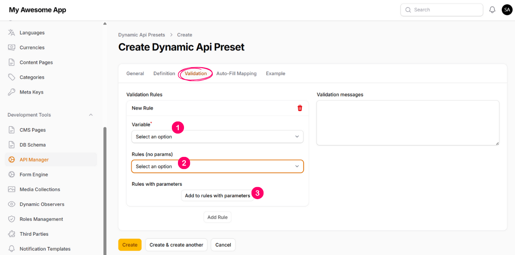The width and height of the screenshot is (515, 255).
Task: Open the Rules (no params) dropdown
Action: [x=217, y=166]
